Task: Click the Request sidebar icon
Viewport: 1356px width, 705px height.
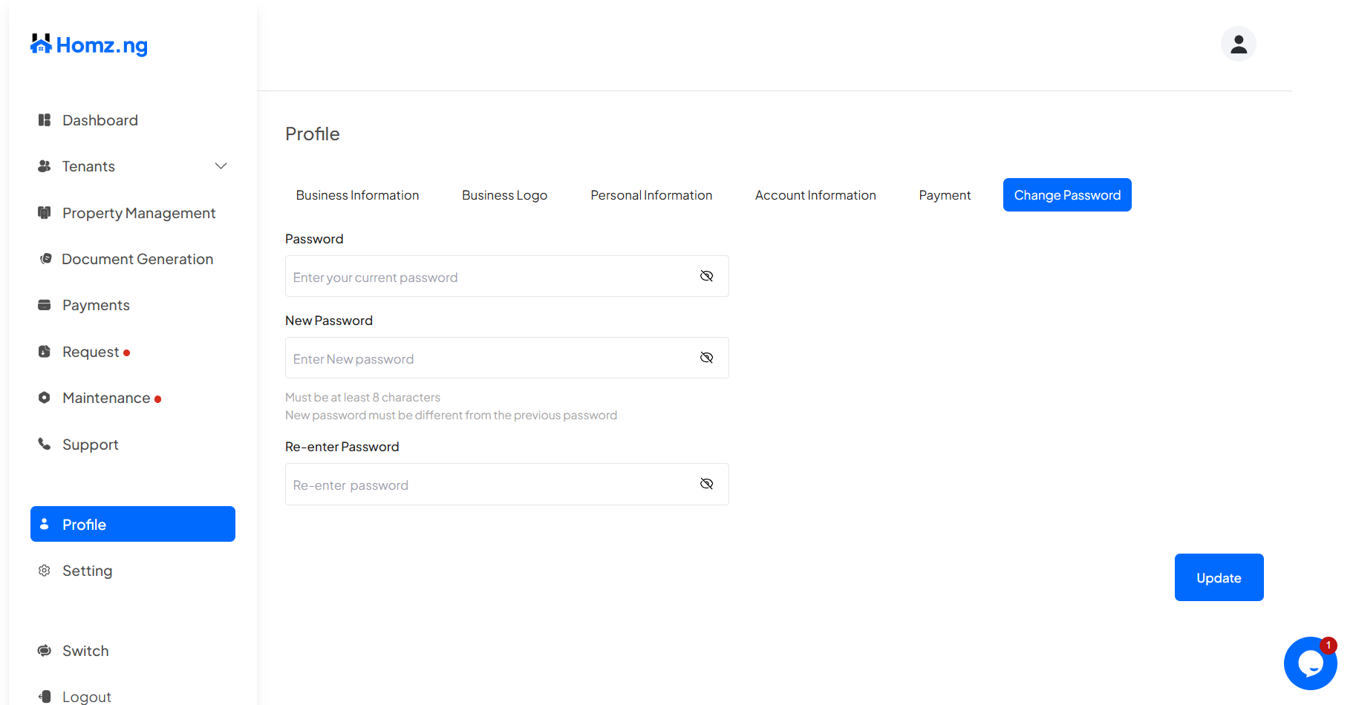Action: [45, 352]
